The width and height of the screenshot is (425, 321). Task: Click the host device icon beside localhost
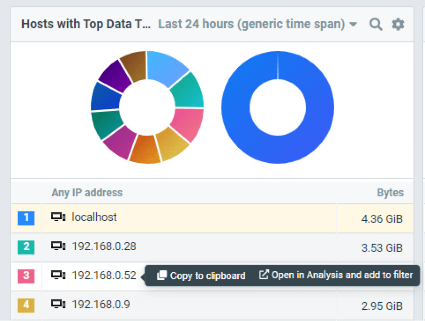58,217
